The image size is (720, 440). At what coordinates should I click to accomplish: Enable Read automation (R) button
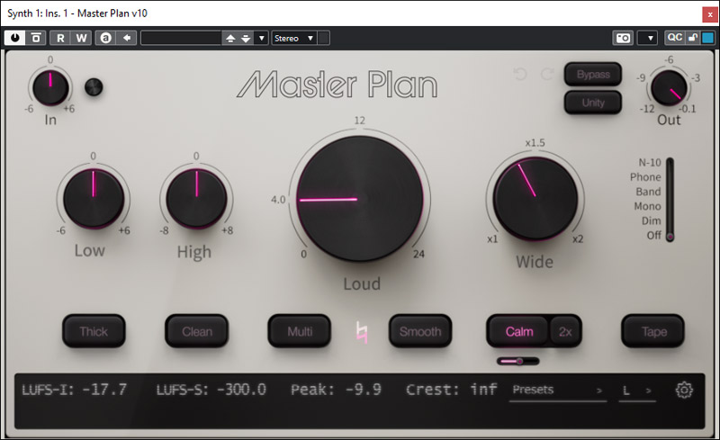tap(60, 38)
